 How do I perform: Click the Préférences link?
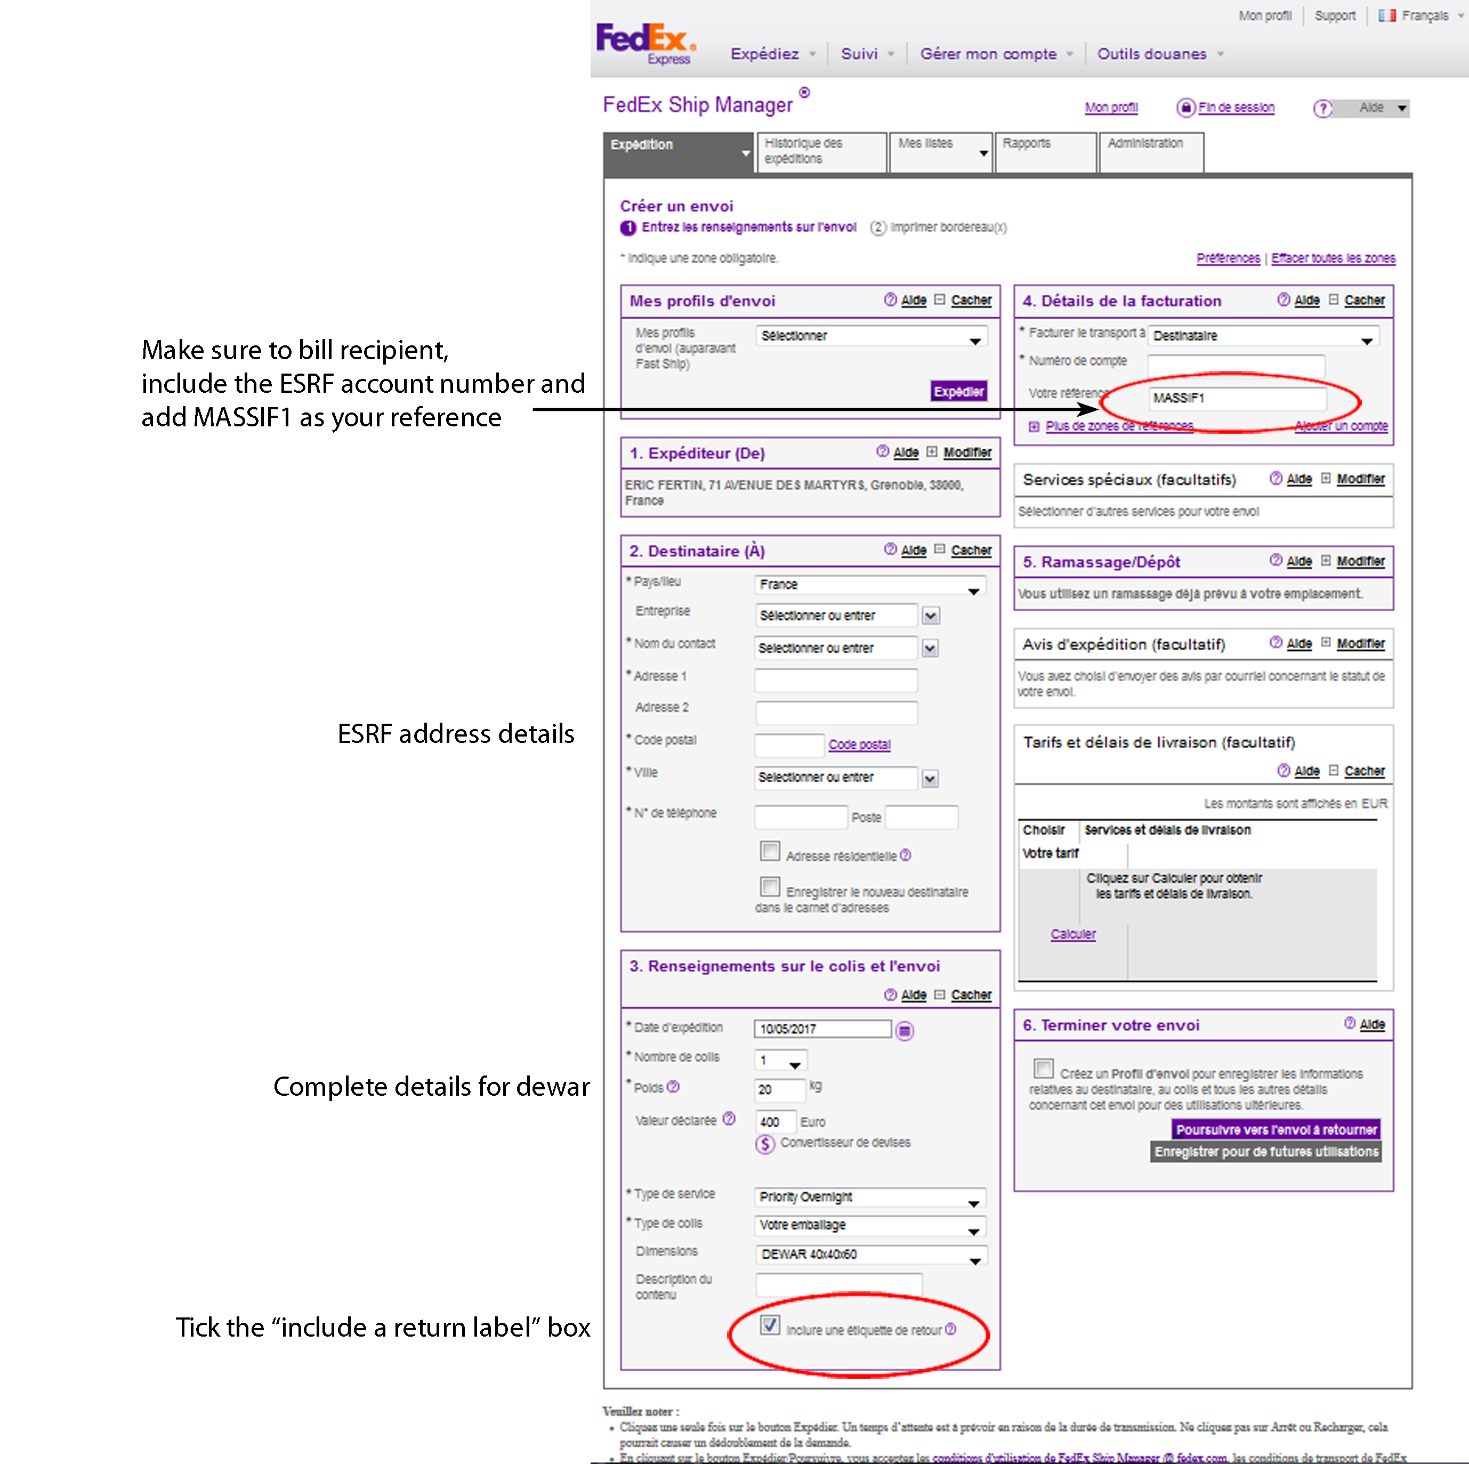click(1227, 258)
